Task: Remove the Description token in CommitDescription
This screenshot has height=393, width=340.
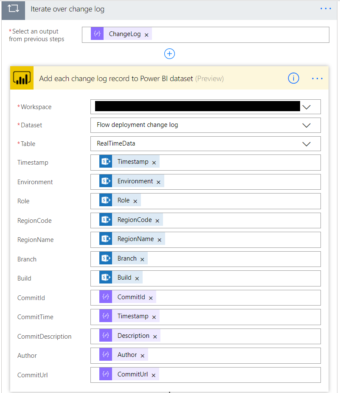Action: (155, 337)
